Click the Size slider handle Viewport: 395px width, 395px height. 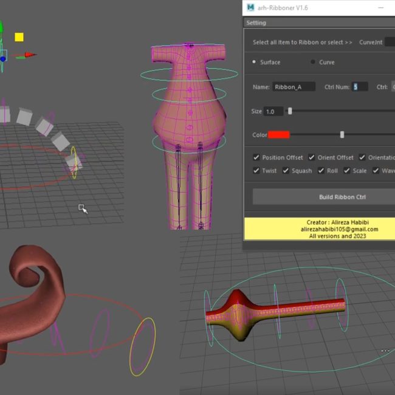(x=290, y=111)
